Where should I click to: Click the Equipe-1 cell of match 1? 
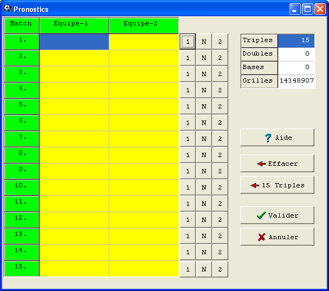[x=74, y=42]
